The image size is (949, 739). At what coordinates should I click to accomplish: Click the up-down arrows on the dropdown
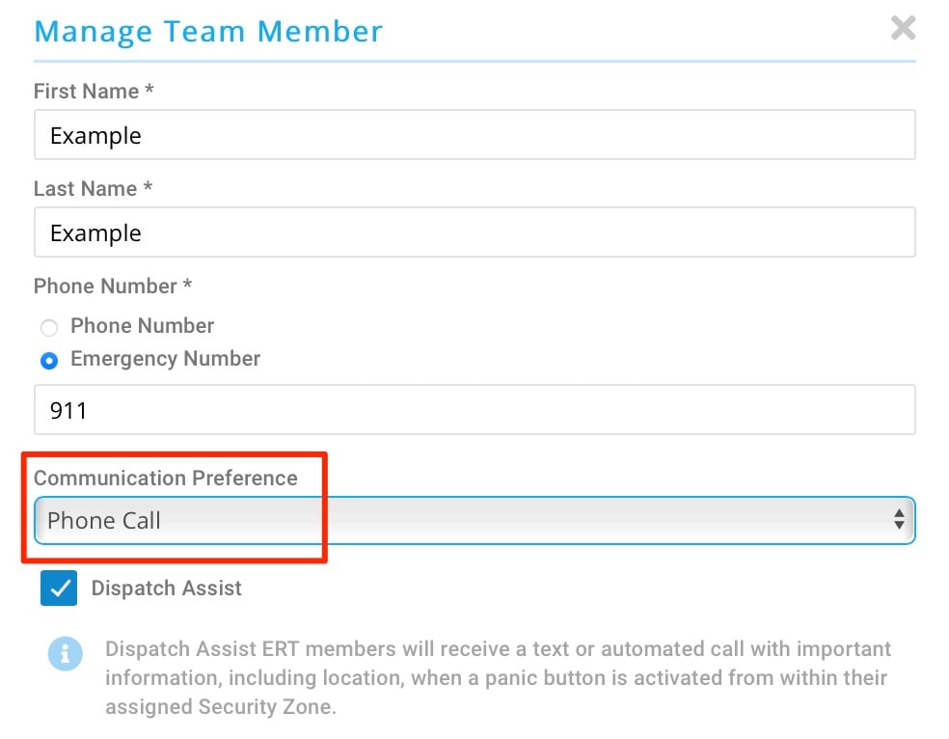898,521
